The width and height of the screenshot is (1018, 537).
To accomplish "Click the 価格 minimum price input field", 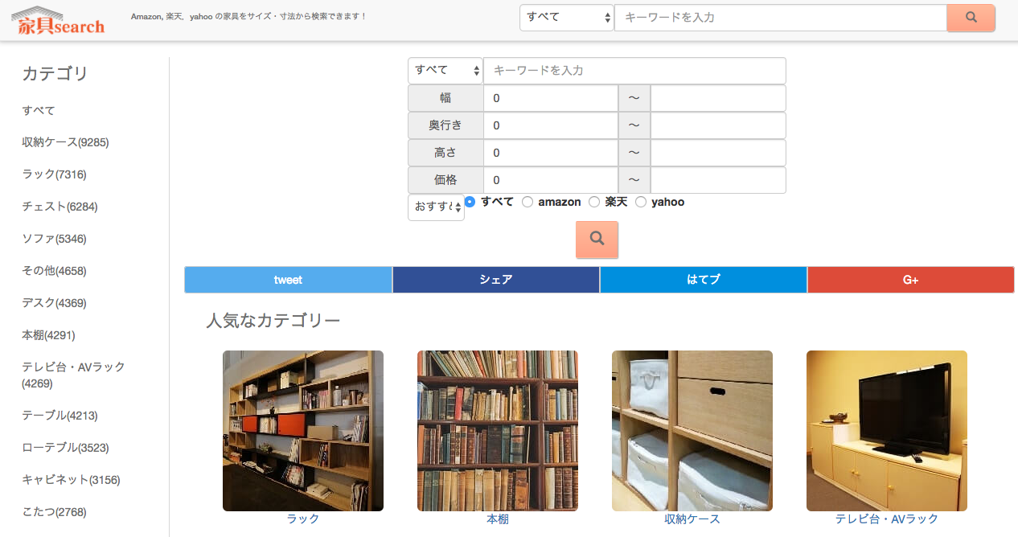I will click(550, 179).
